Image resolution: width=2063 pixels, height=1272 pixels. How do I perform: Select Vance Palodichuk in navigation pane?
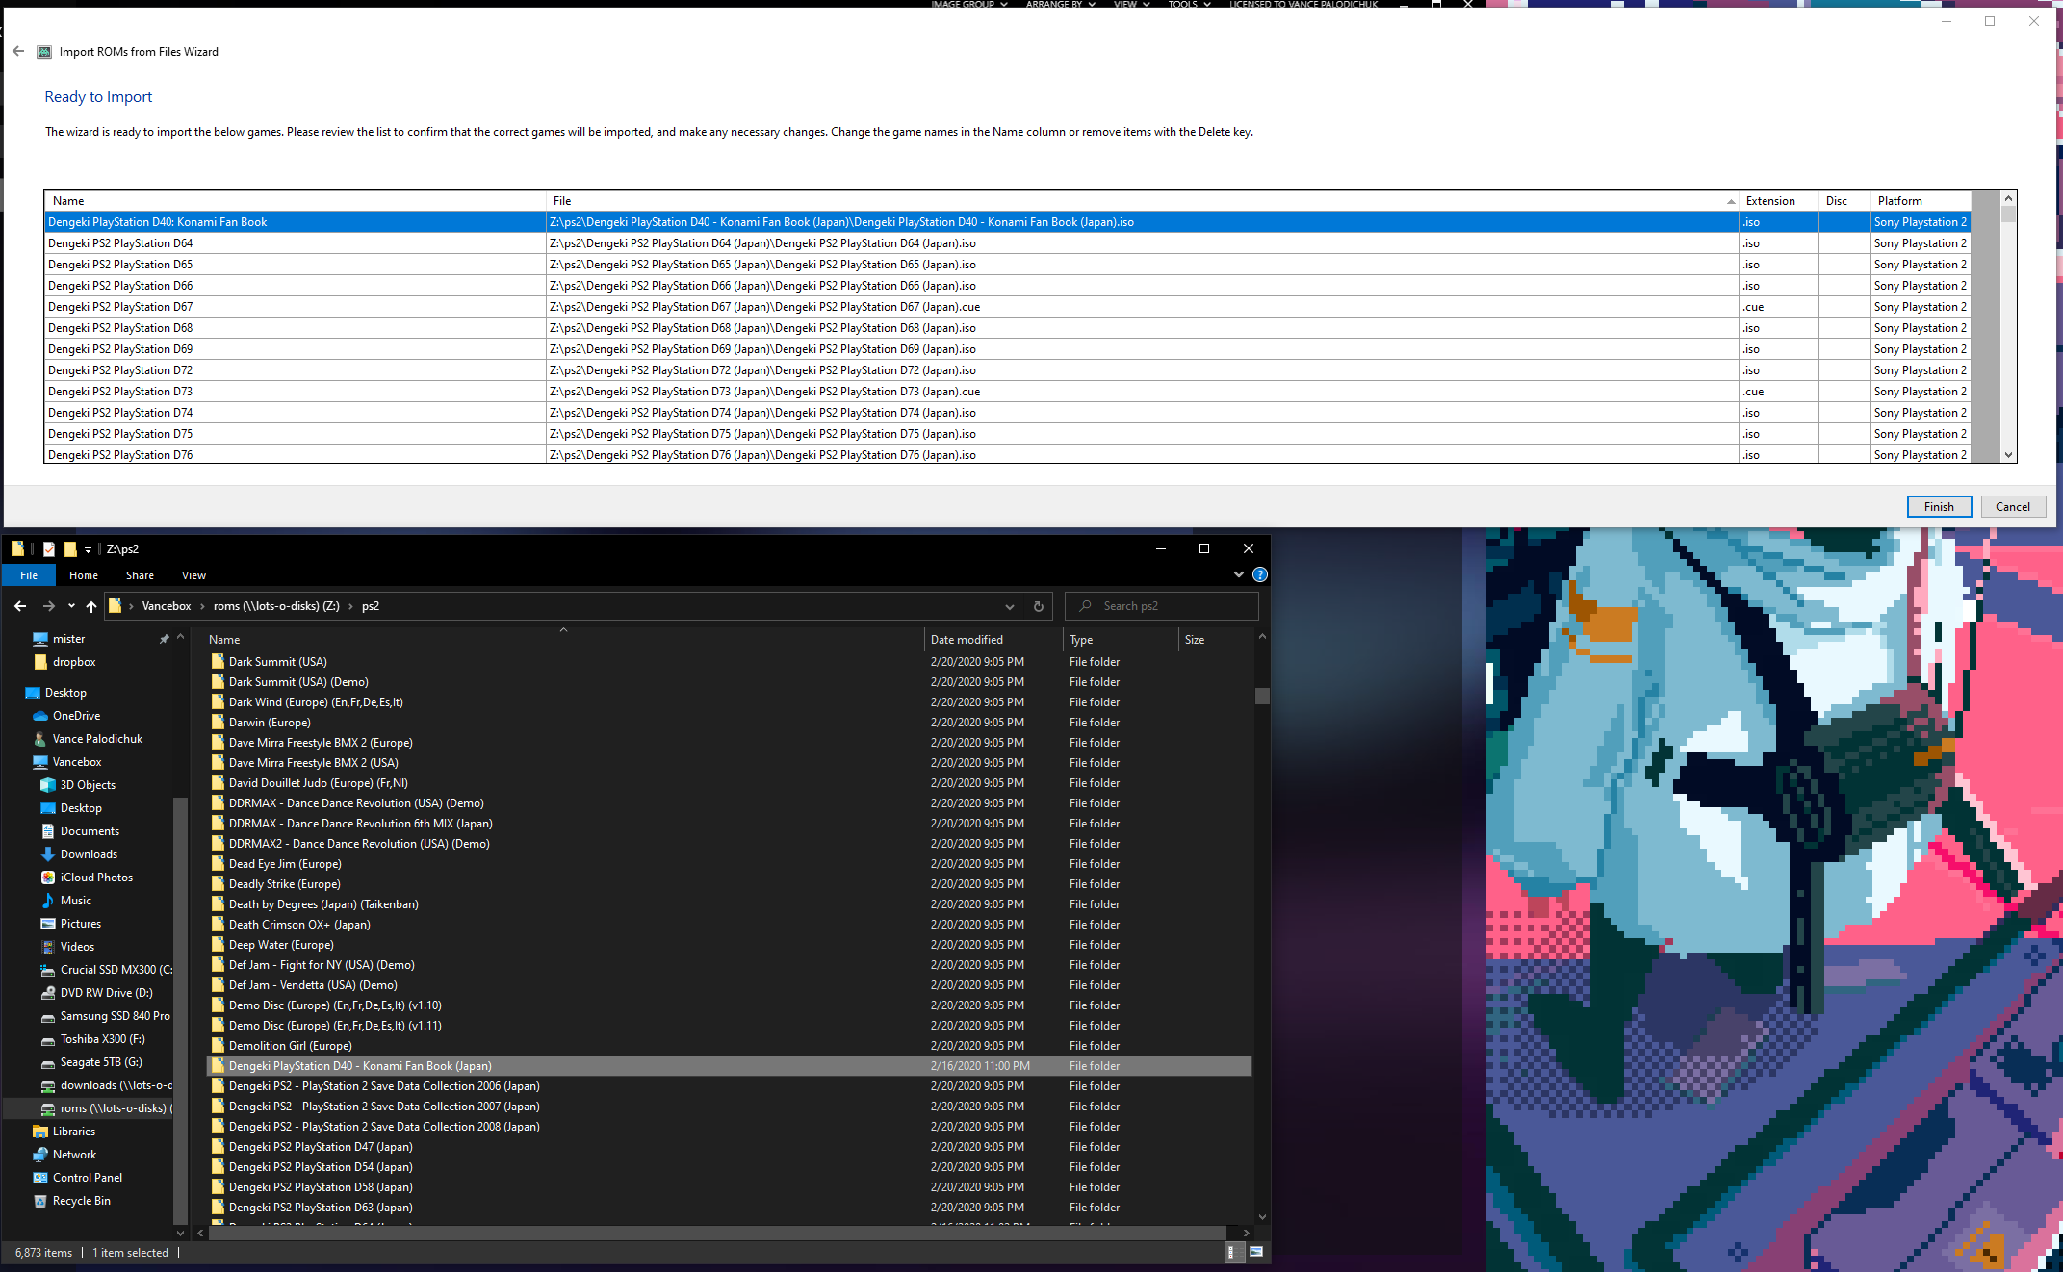[x=97, y=739]
